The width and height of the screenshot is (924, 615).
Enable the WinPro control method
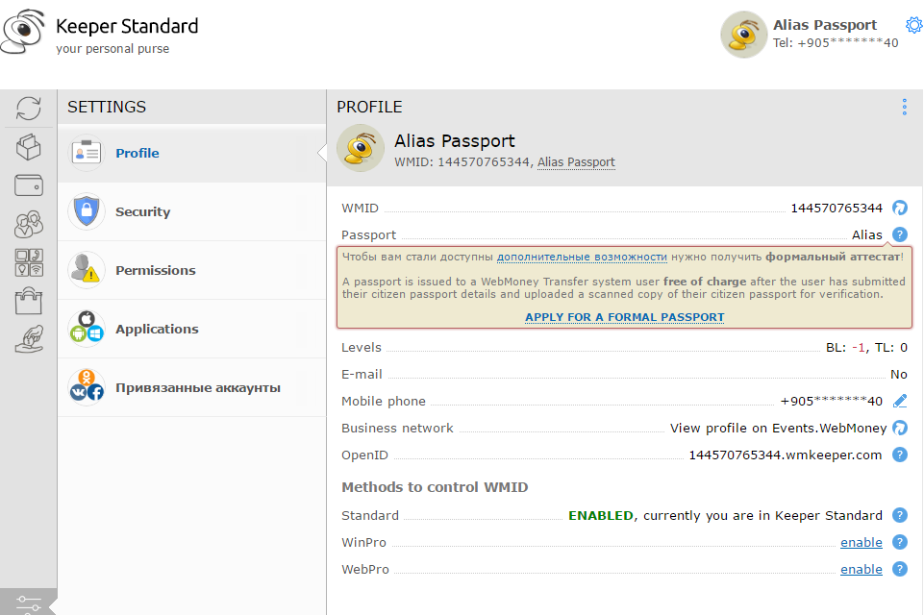861,543
